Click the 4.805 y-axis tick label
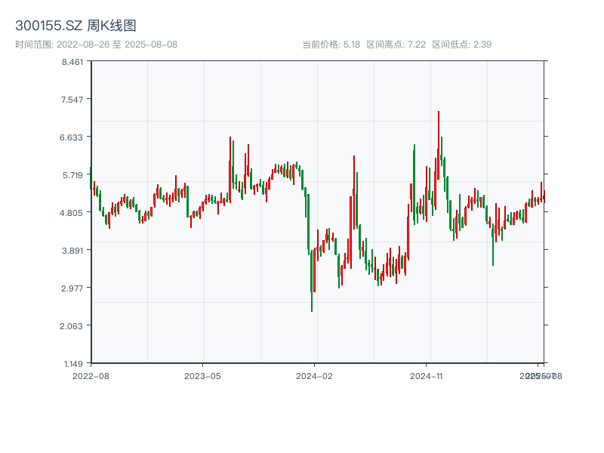The width and height of the screenshot is (604, 453). click(72, 212)
